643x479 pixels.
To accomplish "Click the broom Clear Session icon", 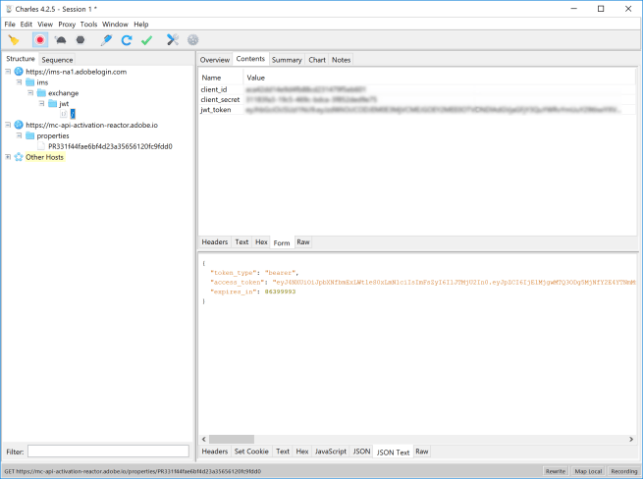I will (14, 40).
